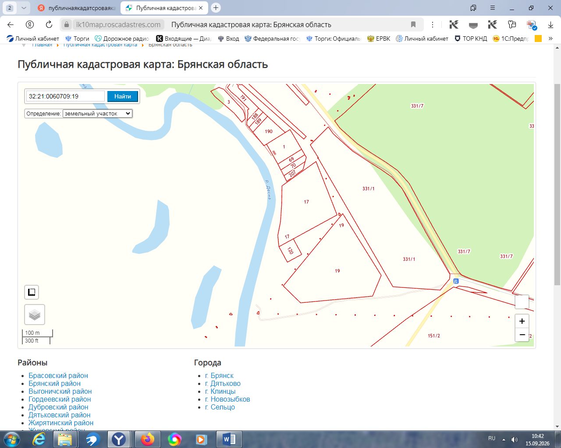
Task: Open the Брянский район link
Action: (54, 383)
